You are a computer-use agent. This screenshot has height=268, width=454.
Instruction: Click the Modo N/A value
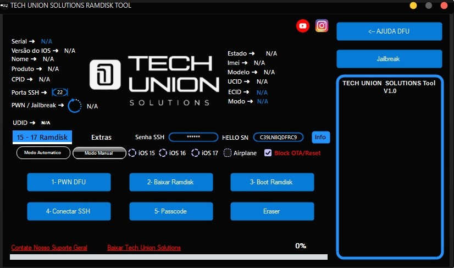263,101
